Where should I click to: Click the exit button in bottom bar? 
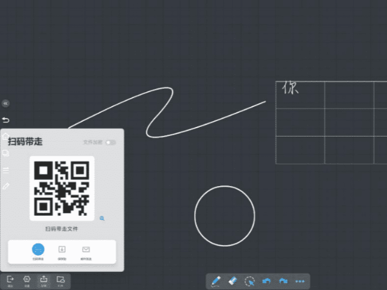[x=10, y=280]
